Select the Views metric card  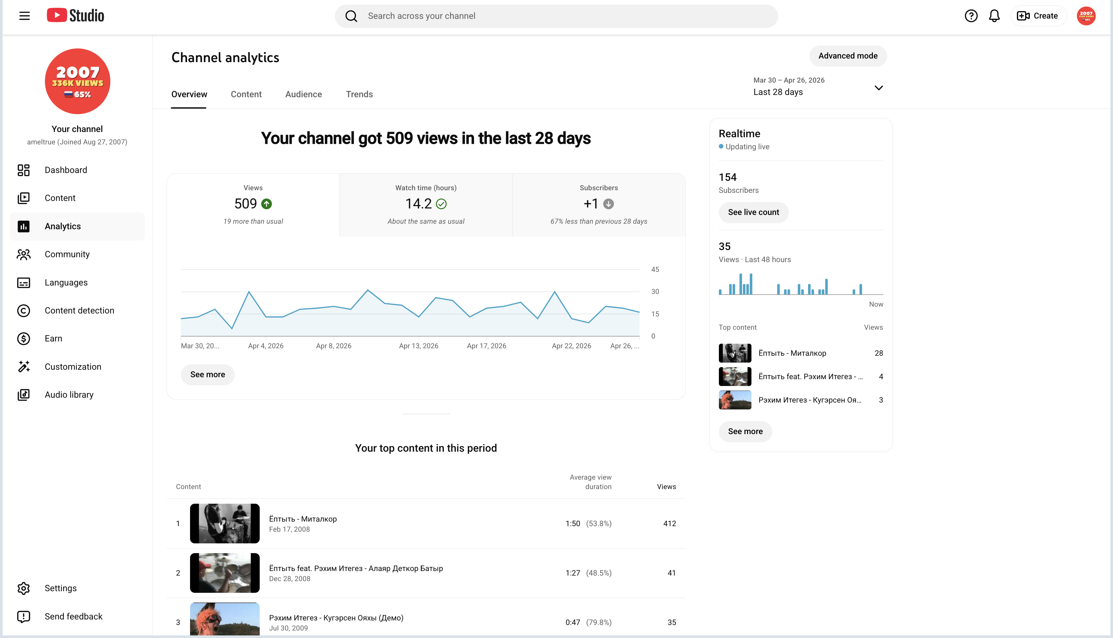[253, 205]
